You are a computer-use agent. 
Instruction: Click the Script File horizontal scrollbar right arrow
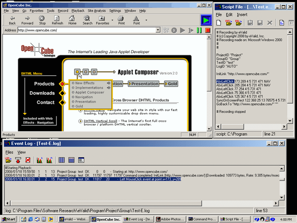284,126
